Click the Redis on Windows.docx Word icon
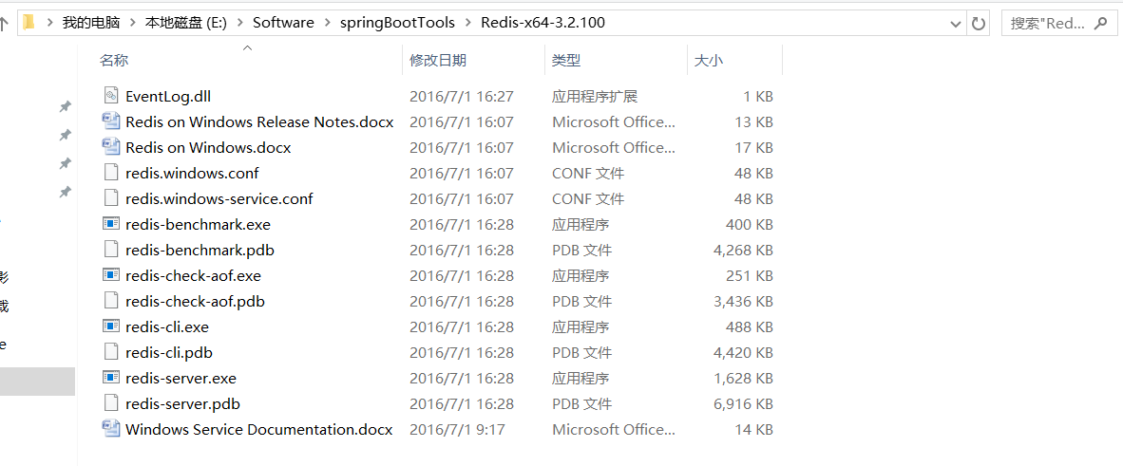1123x466 pixels. [110, 147]
